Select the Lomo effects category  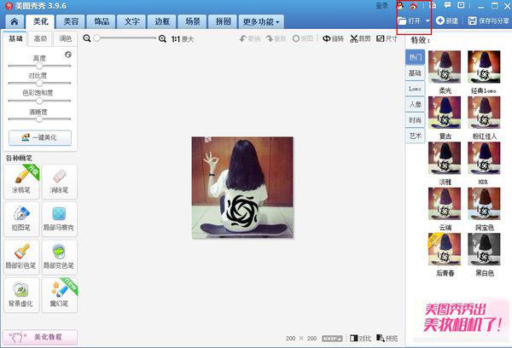(x=416, y=89)
